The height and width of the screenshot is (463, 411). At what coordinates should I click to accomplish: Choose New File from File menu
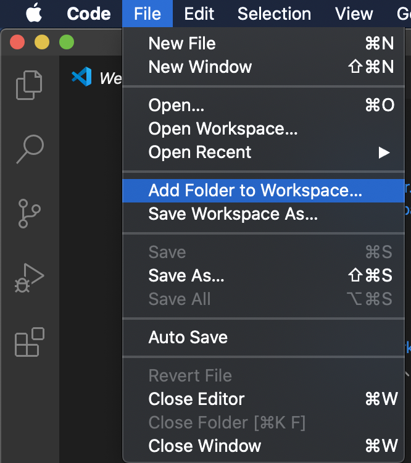264,43
